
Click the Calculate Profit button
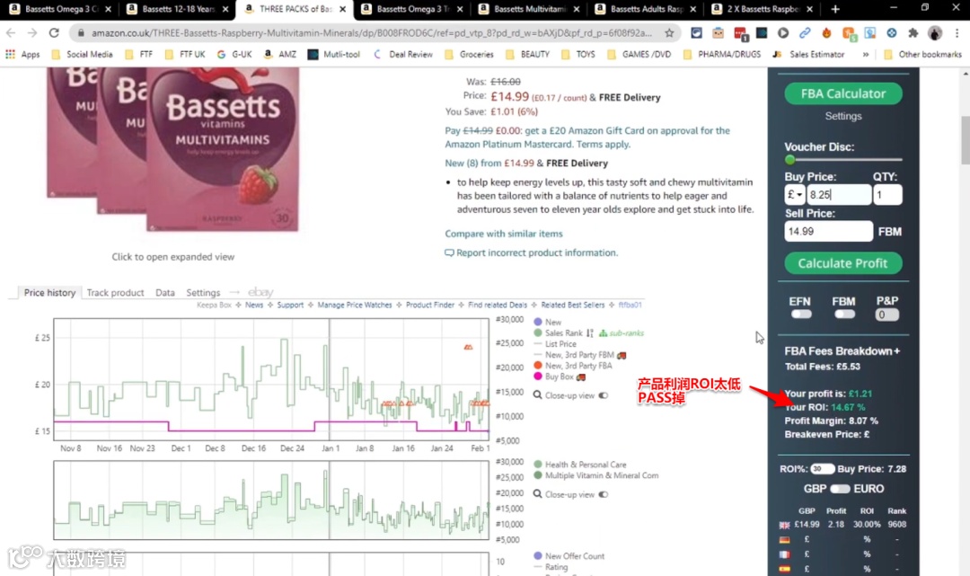(x=843, y=263)
